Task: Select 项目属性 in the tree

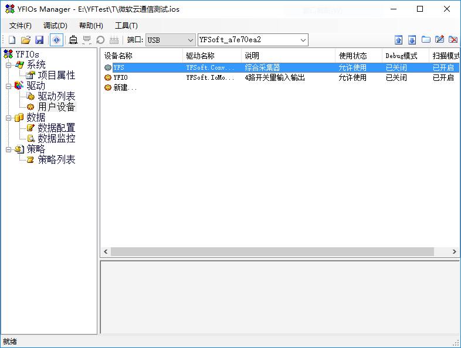Action: (56, 76)
